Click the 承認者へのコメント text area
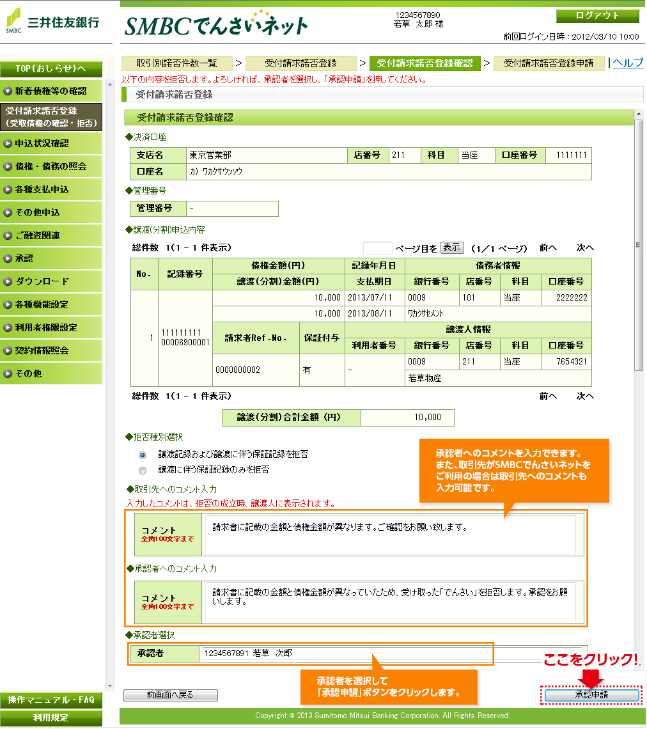The height and width of the screenshot is (729, 647). tap(391, 602)
